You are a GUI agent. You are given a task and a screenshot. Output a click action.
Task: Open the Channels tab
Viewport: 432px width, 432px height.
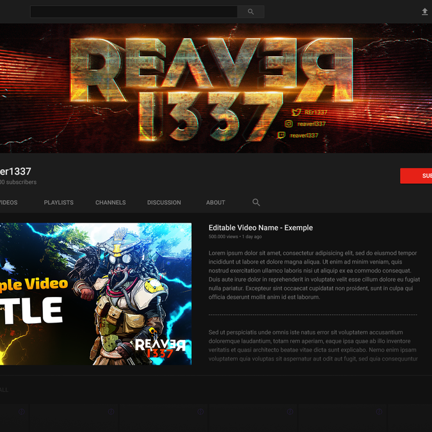coord(111,202)
